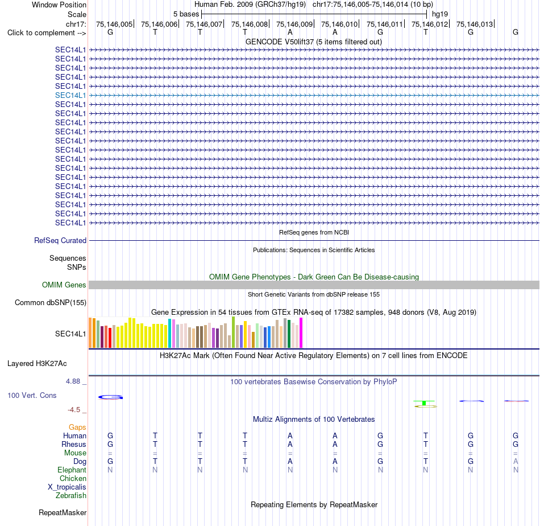This screenshot has height=526, width=540.
Task: Open 100 vertebrates Basewise Conservation by PhyloP title
Action: pos(313,382)
